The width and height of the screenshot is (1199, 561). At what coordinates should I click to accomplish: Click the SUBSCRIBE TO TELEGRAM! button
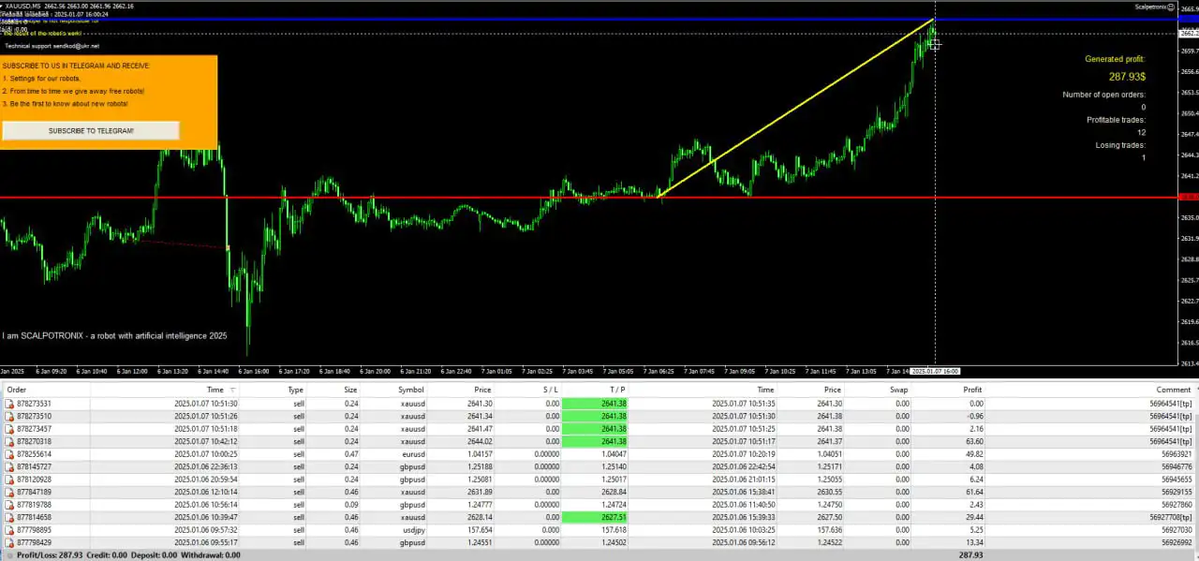(x=90, y=130)
